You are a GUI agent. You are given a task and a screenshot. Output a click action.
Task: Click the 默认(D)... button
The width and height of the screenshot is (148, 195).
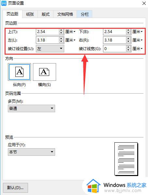click(x=15, y=188)
